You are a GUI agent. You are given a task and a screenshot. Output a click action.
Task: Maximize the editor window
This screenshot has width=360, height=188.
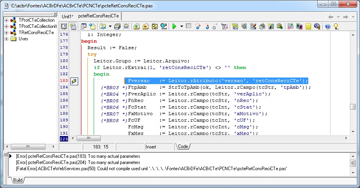coord(334,4)
